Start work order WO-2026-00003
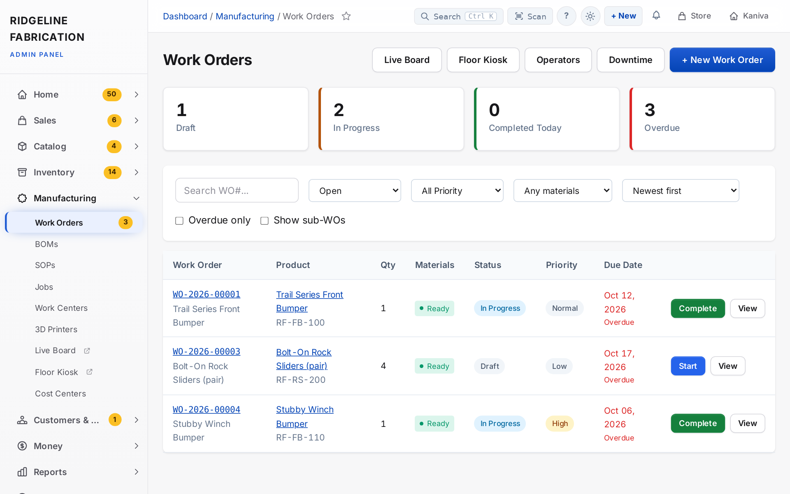The image size is (790, 494). click(x=688, y=366)
